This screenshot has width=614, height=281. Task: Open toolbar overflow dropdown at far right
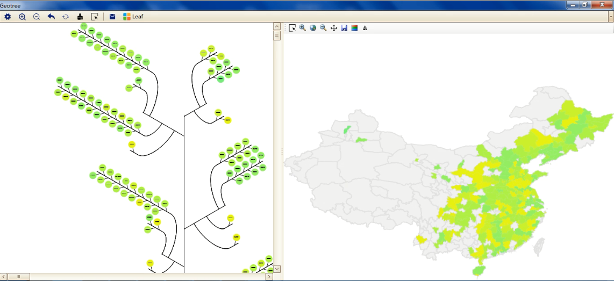coord(611,17)
